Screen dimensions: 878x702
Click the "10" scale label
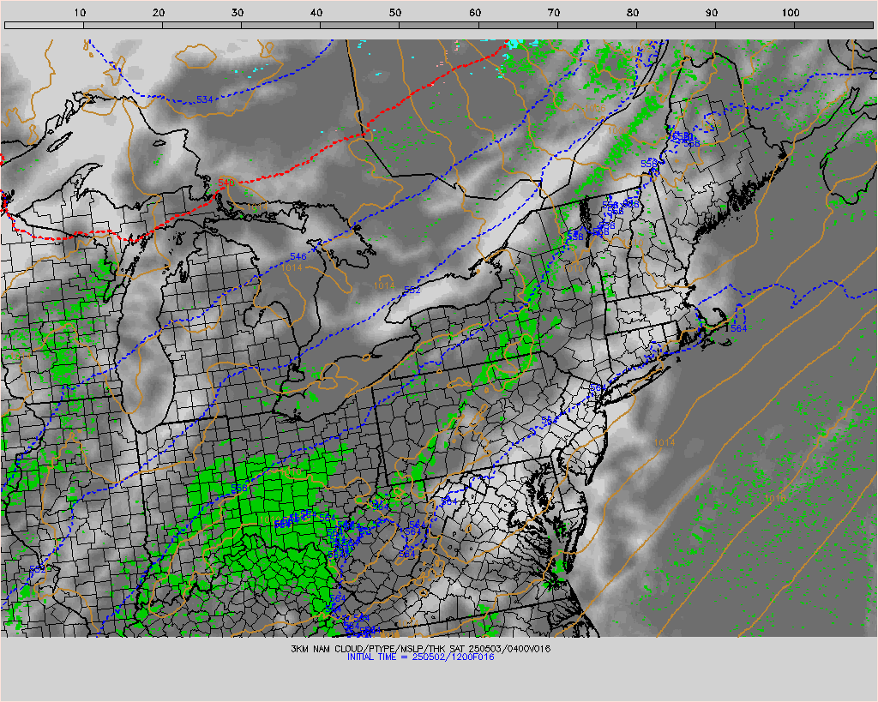[80, 13]
